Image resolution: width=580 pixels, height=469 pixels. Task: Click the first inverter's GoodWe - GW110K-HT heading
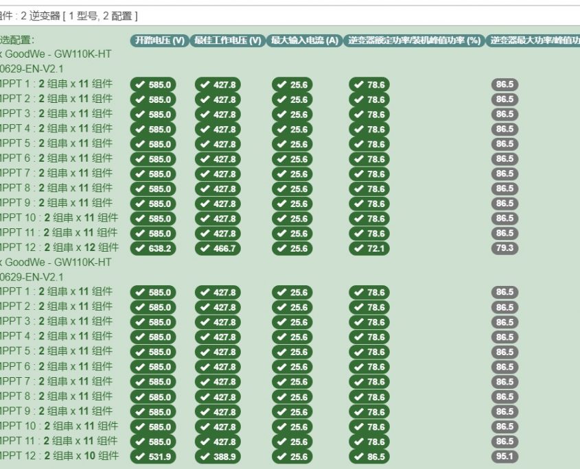pyautogui.click(x=58, y=54)
